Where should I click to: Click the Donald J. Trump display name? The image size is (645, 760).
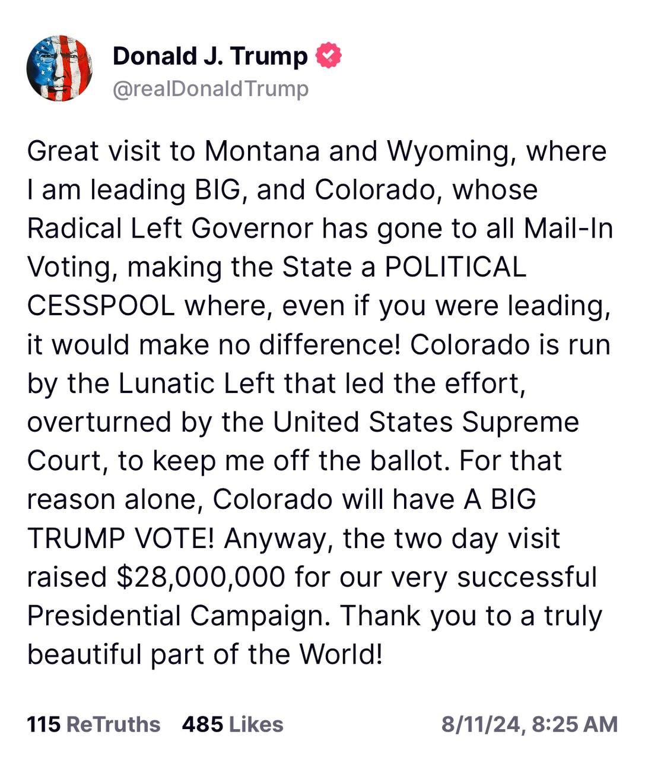(210, 56)
